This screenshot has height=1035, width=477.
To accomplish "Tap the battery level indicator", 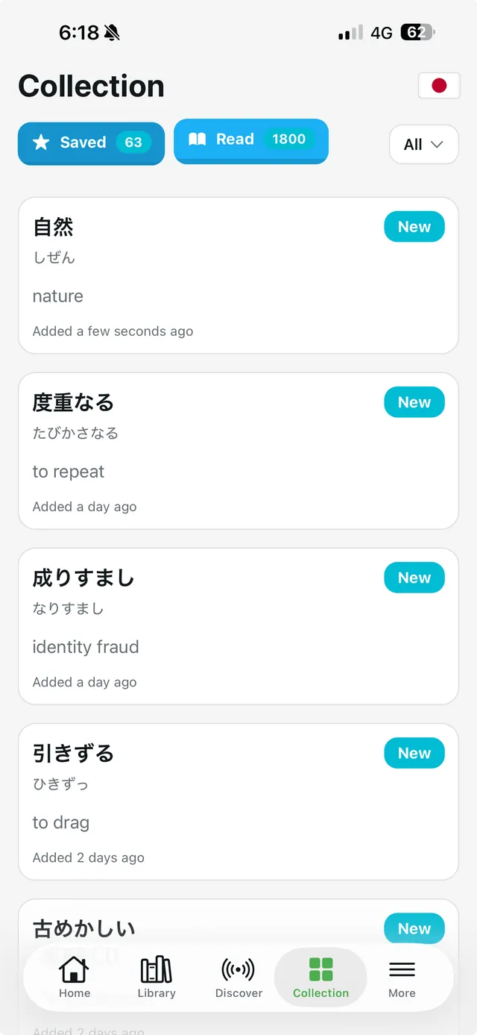I will click(x=419, y=32).
